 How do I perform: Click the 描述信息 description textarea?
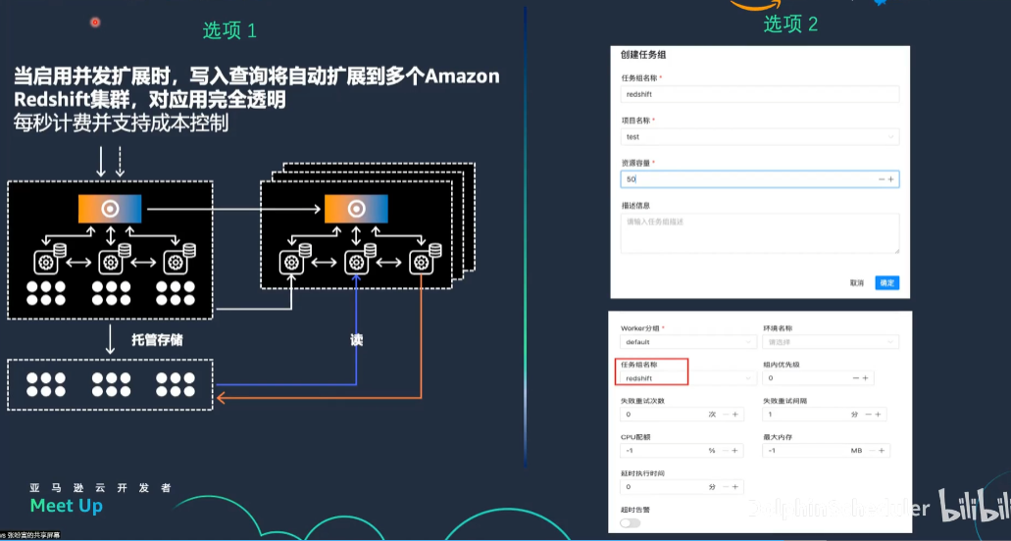click(760, 233)
